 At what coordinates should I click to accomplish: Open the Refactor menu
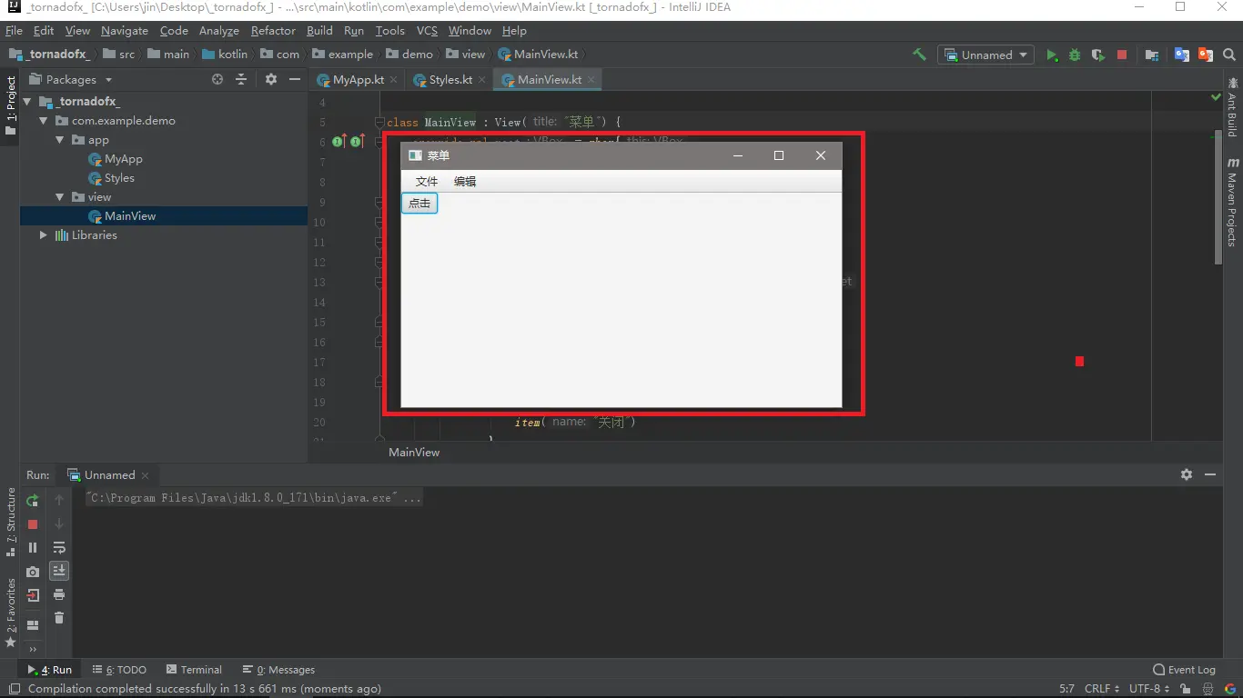point(273,30)
